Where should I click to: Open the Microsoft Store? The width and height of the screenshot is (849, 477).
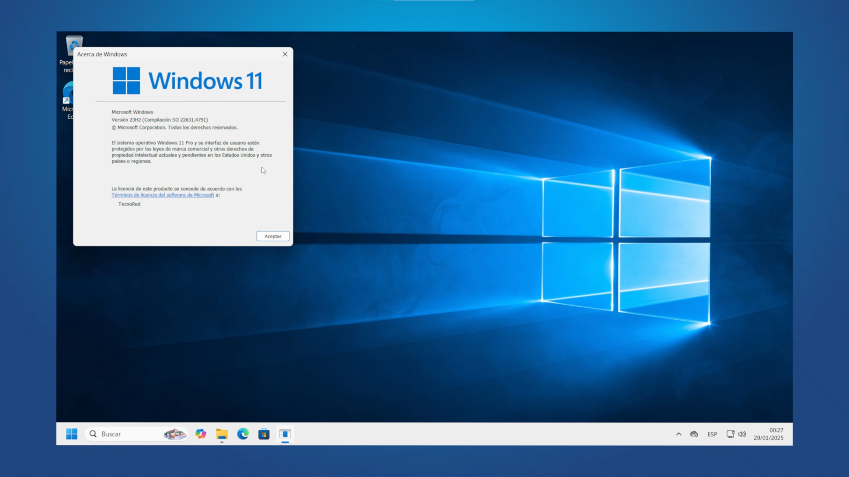click(x=264, y=434)
